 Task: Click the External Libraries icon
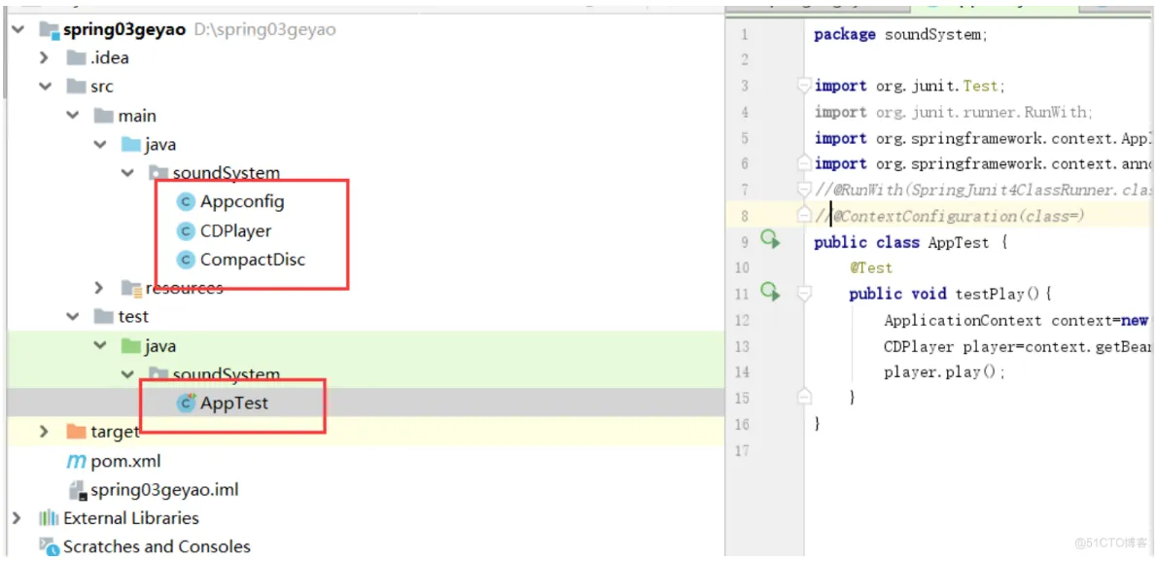(49, 518)
